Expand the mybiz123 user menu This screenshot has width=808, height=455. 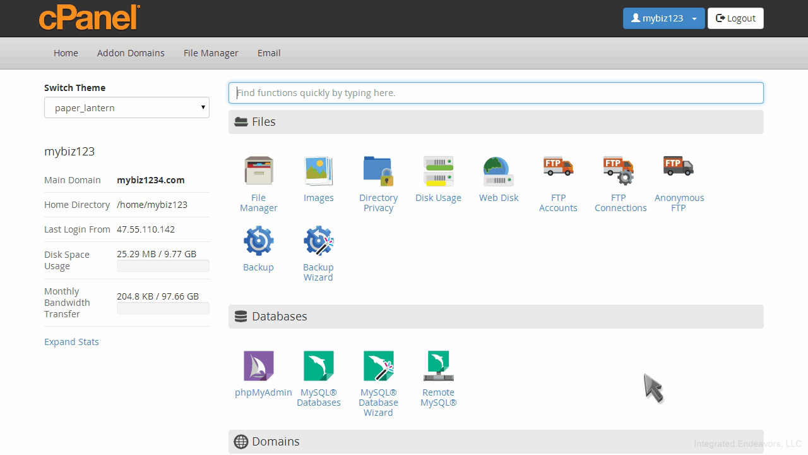[x=663, y=18]
